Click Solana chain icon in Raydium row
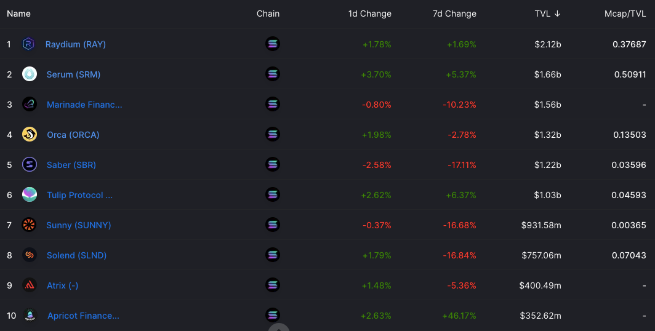 coord(272,44)
